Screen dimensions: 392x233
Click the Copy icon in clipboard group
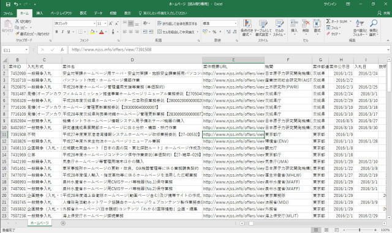click(x=17, y=28)
